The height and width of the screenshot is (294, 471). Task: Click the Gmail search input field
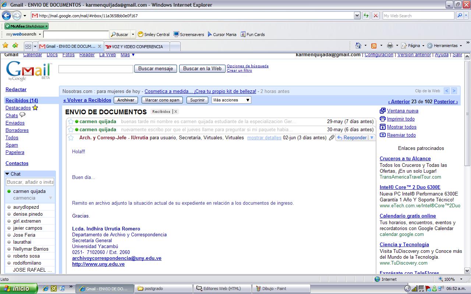[x=96, y=69]
